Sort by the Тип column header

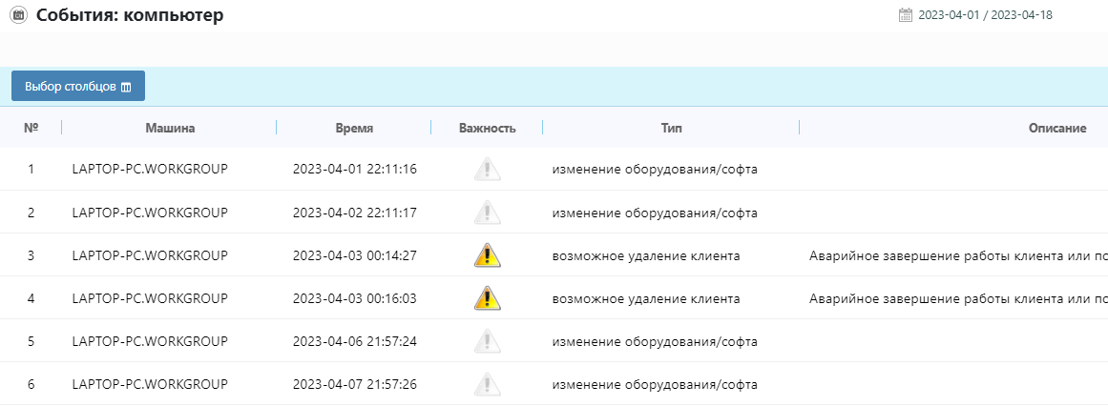[671, 128]
